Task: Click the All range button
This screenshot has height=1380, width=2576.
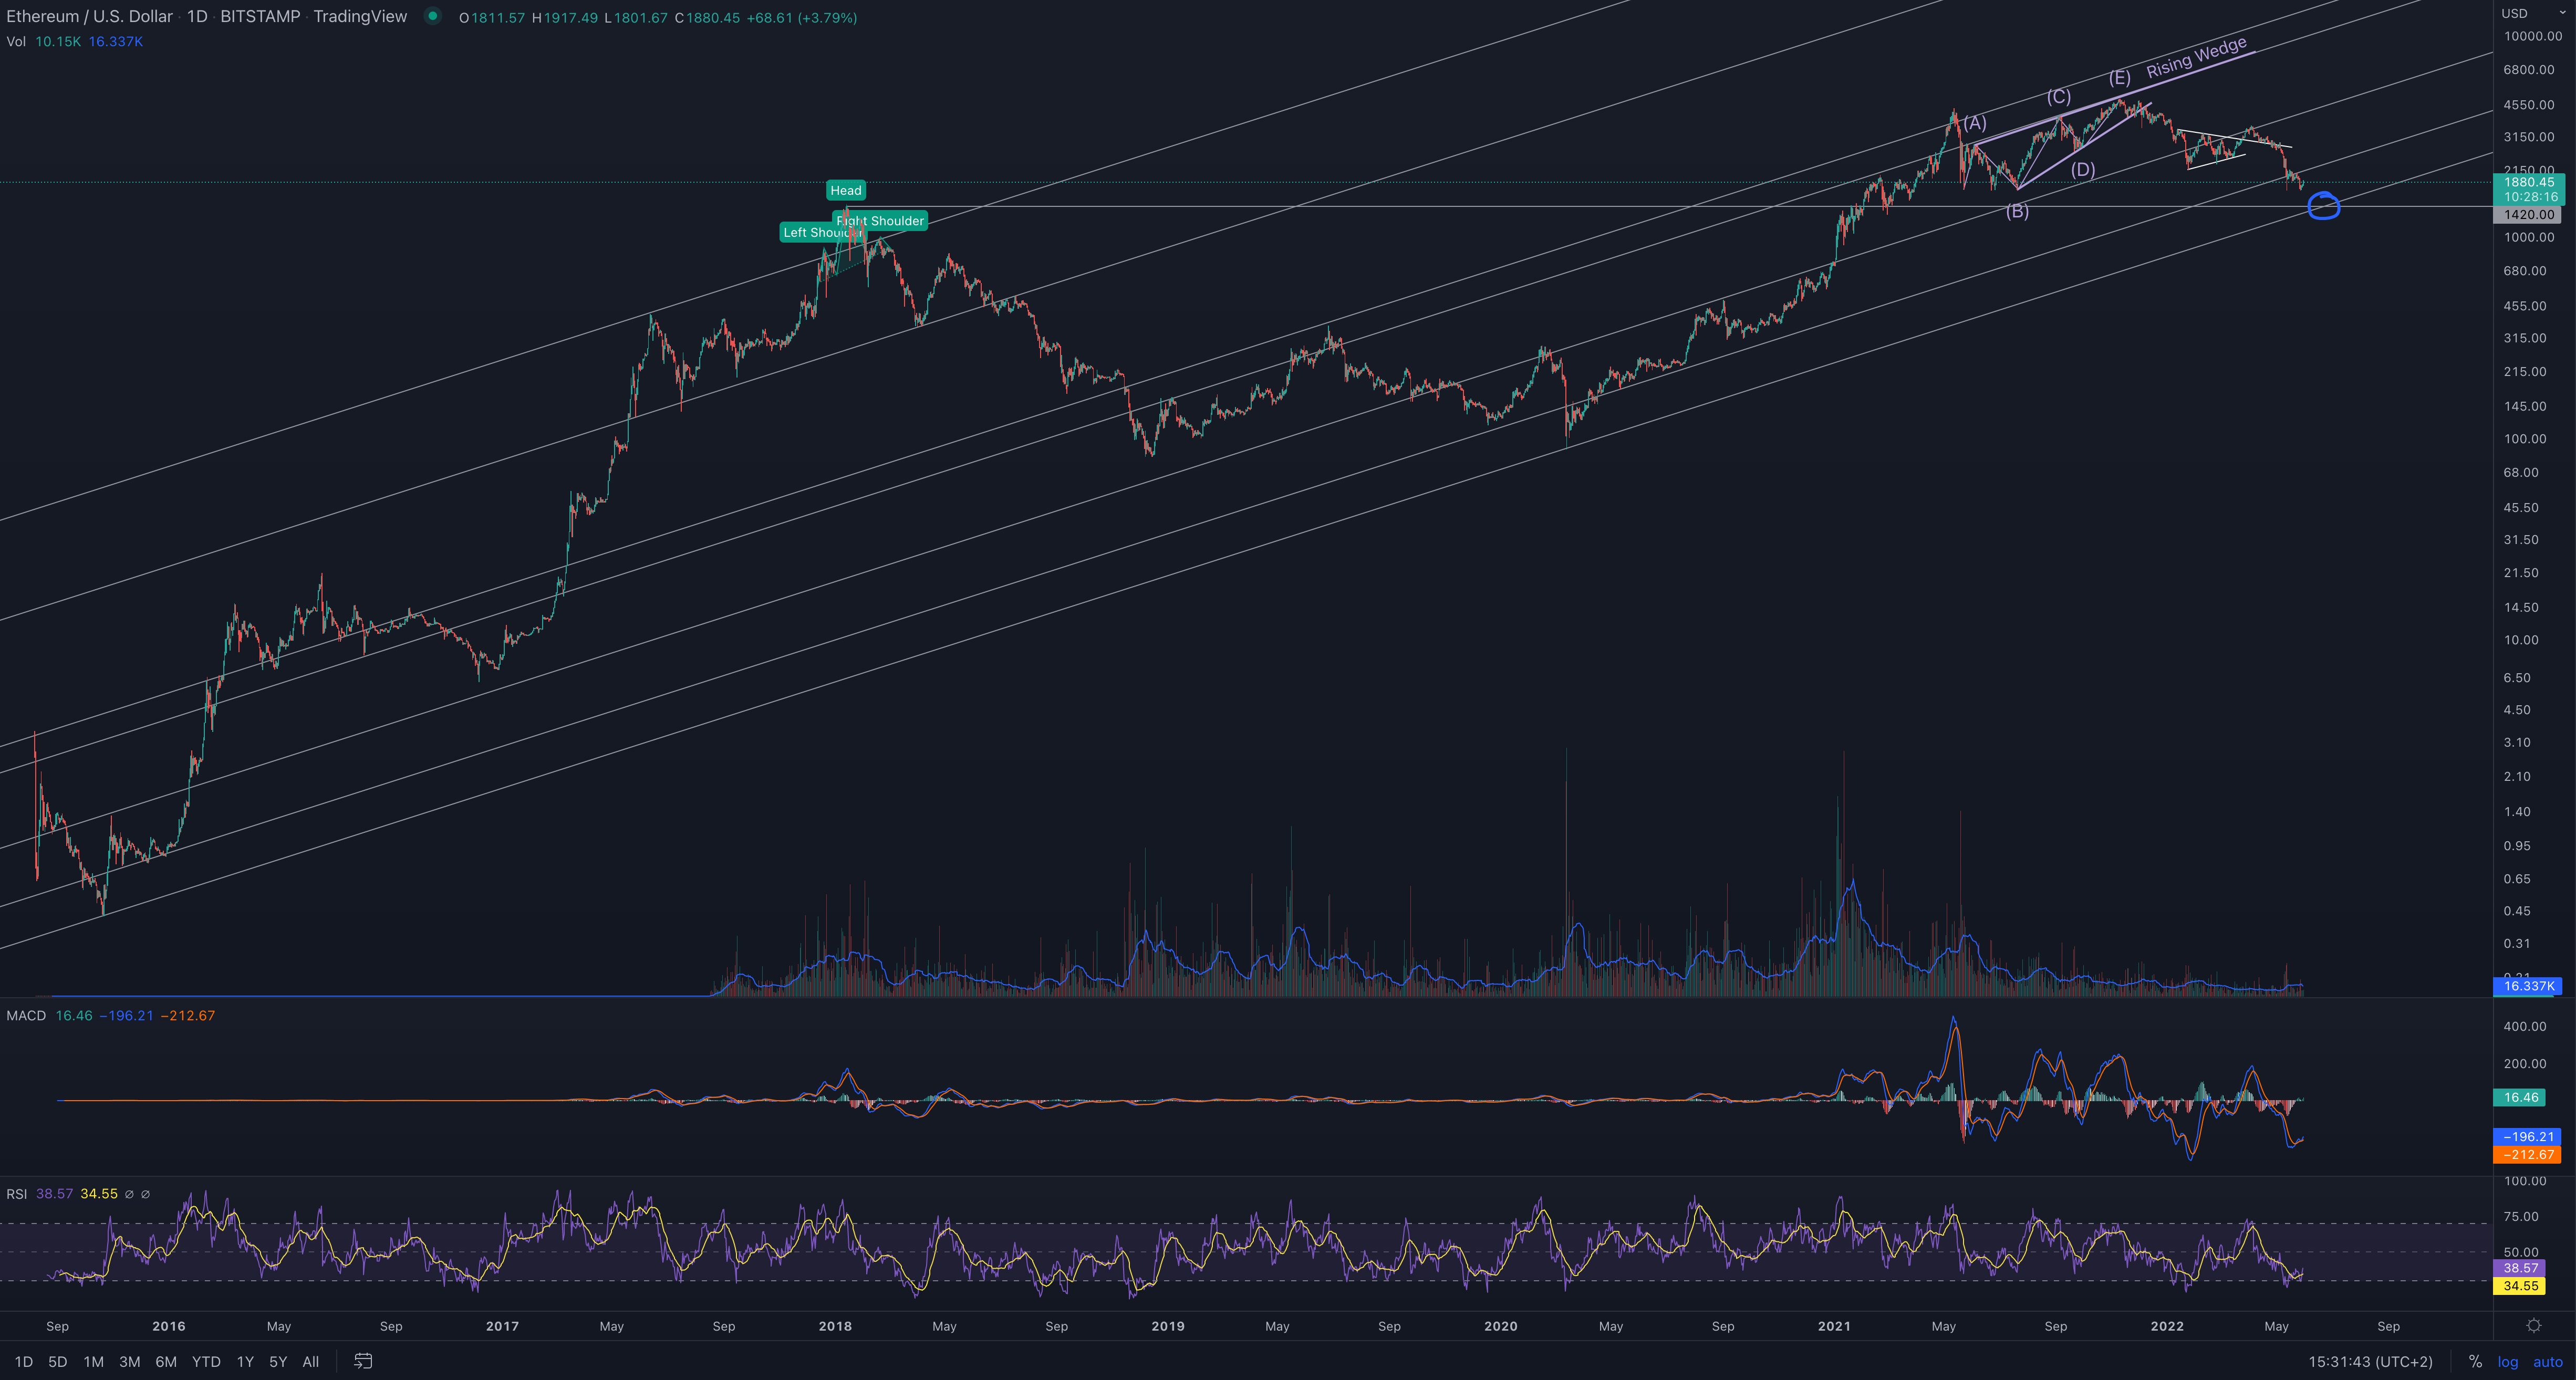Action: (310, 1361)
